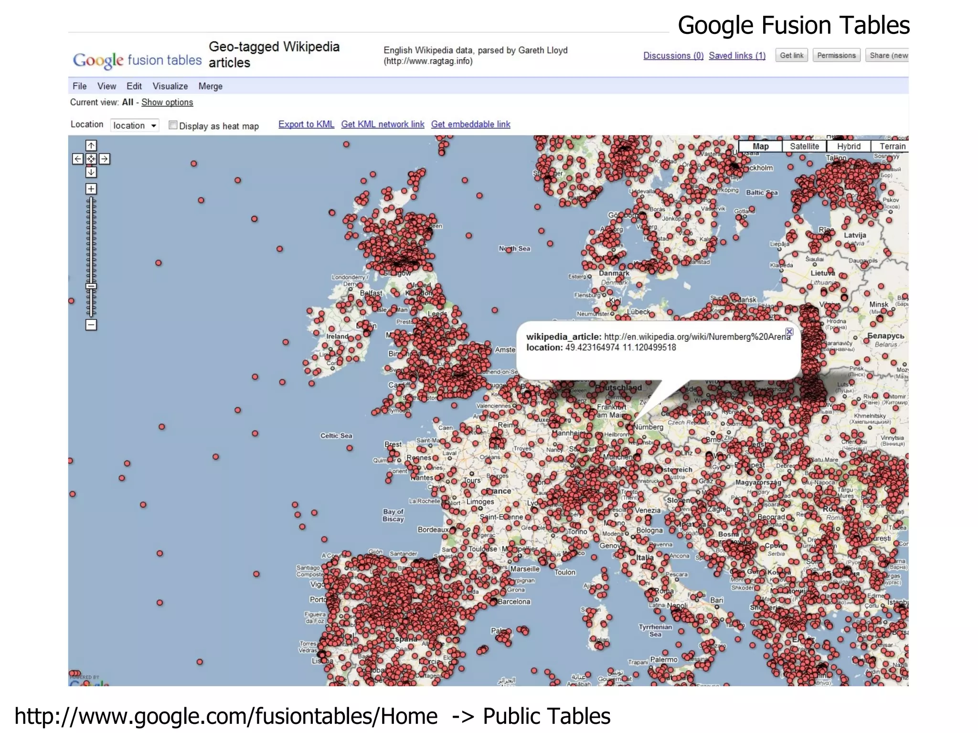Click the zoom level slider handle

coord(91,287)
